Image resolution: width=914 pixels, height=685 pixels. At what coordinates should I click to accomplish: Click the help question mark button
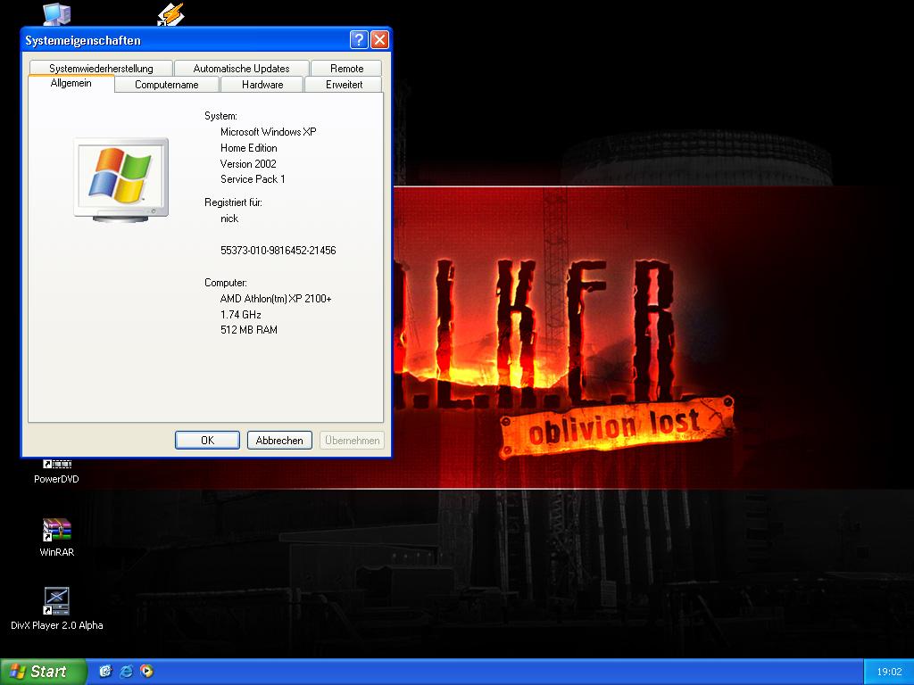coord(359,39)
